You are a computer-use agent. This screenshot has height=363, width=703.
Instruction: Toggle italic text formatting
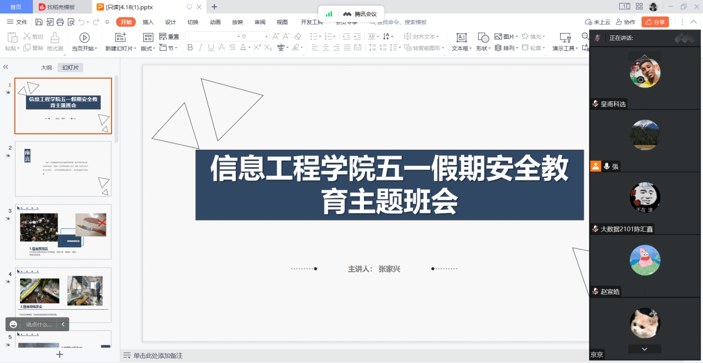coord(200,48)
